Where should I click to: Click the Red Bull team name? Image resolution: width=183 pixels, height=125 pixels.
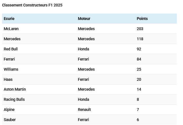click(11, 49)
